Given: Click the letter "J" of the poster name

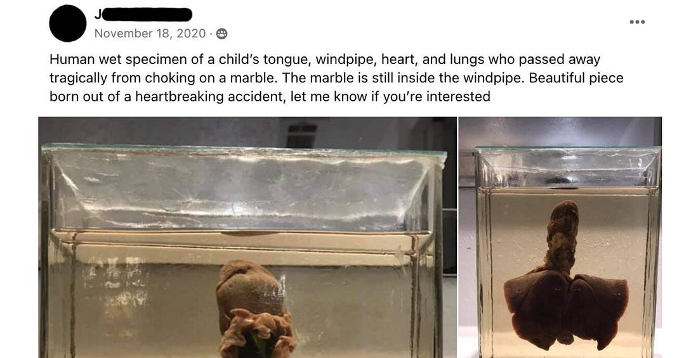Looking at the screenshot, I should [x=98, y=14].
